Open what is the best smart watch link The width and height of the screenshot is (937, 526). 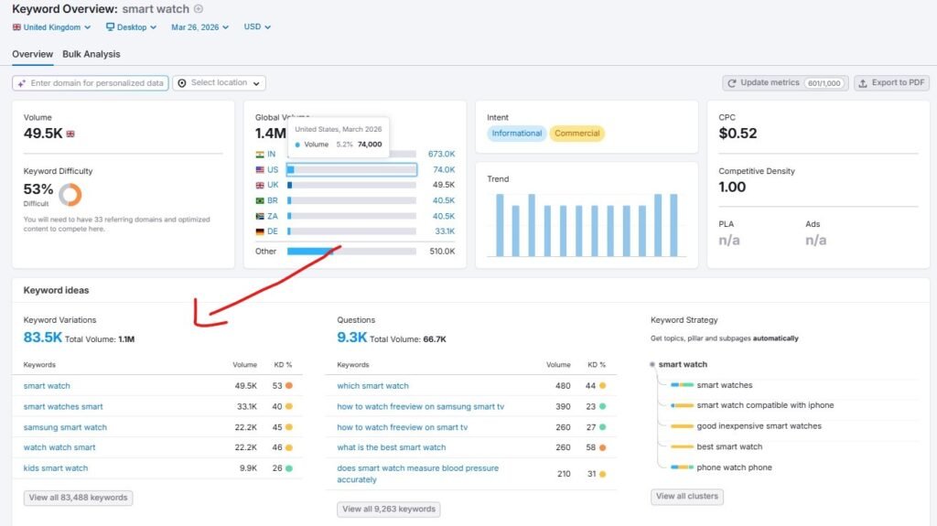(392, 447)
